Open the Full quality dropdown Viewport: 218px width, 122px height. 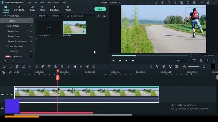coord(183,61)
